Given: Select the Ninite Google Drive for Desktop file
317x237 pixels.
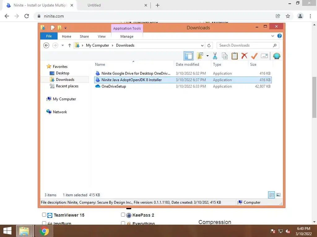Looking at the screenshot, I should tap(183, 73).
